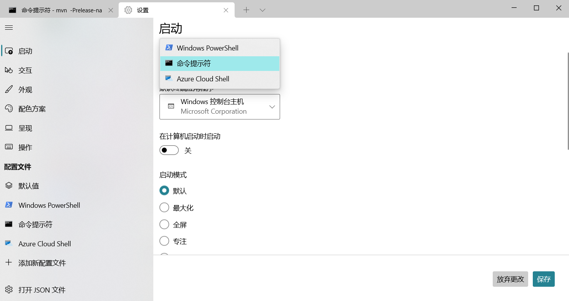Click the vertical scrollbar on settings page
The image size is (569, 301).
pyautogui.click(x=567, y=101)
